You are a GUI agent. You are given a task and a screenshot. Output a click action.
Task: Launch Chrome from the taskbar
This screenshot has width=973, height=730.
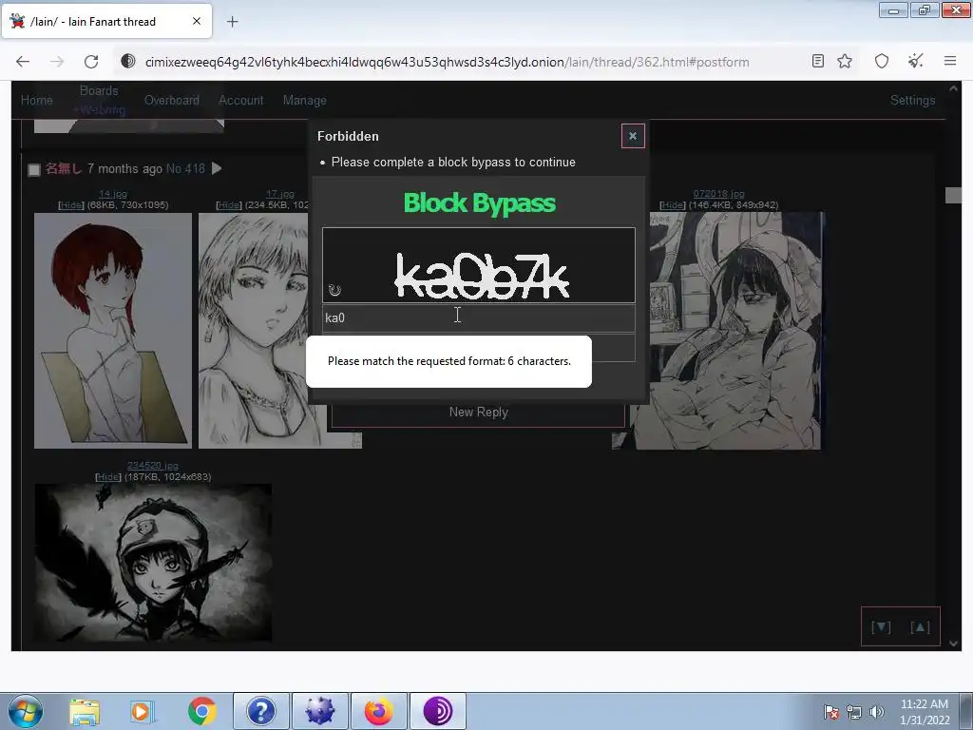click(x=201, y=711)
